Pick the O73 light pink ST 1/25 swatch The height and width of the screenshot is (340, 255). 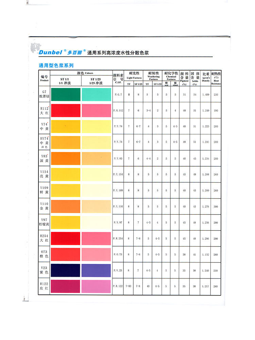click(97, 255)
